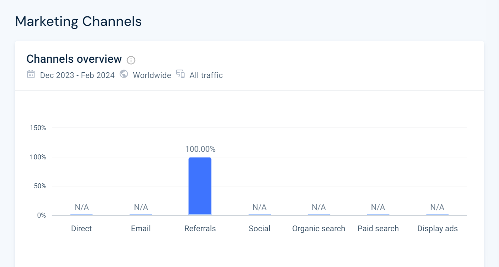Click the devices icon beside All traffic

(x=180, y=74)
